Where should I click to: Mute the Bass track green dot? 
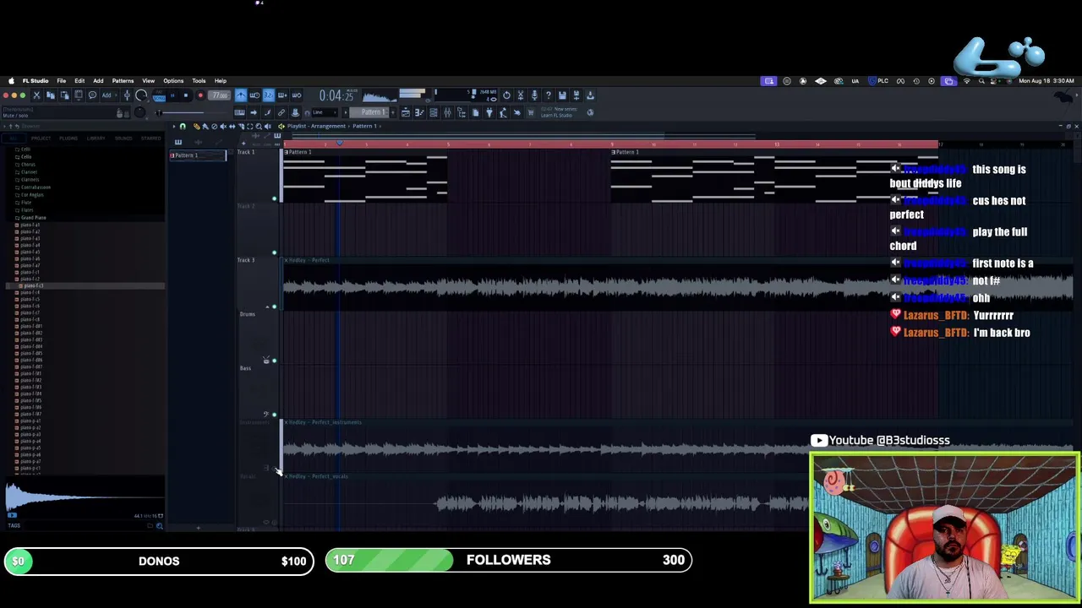point(274,415)
